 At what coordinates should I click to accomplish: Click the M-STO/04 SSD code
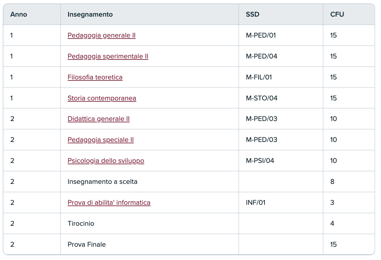click(262, 98)
